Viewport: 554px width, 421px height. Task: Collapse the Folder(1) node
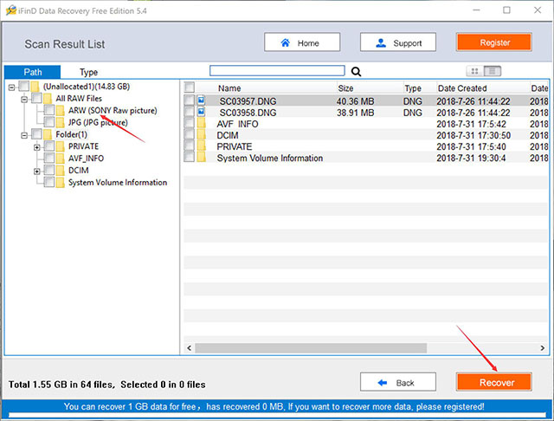point(24,135)
